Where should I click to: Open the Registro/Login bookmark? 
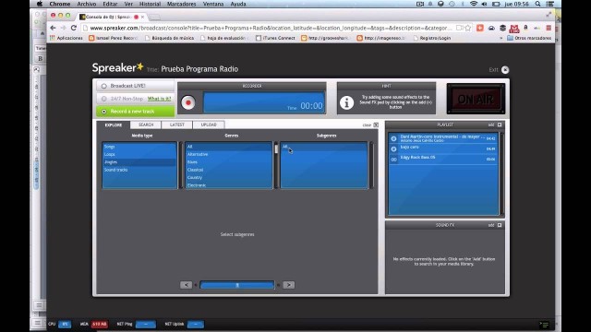click(431, 38)
